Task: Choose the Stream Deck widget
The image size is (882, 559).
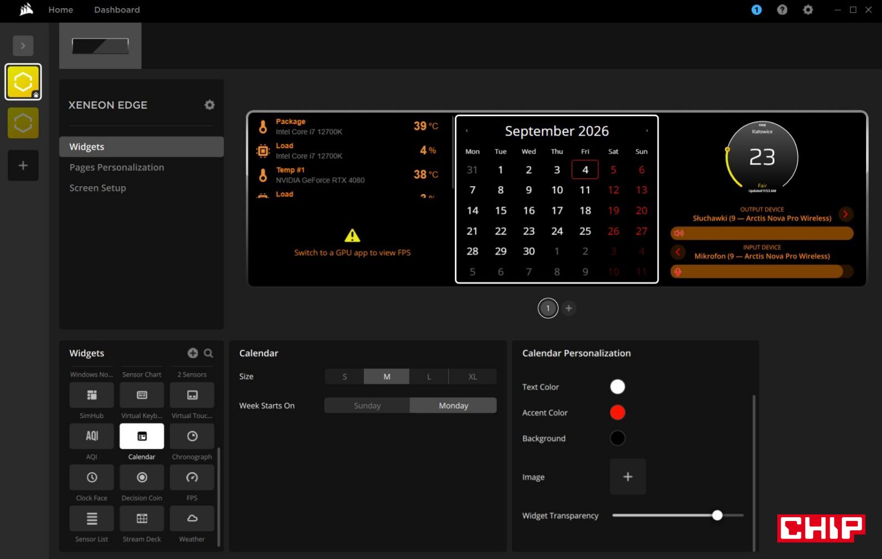Action: tap(142, 518)
